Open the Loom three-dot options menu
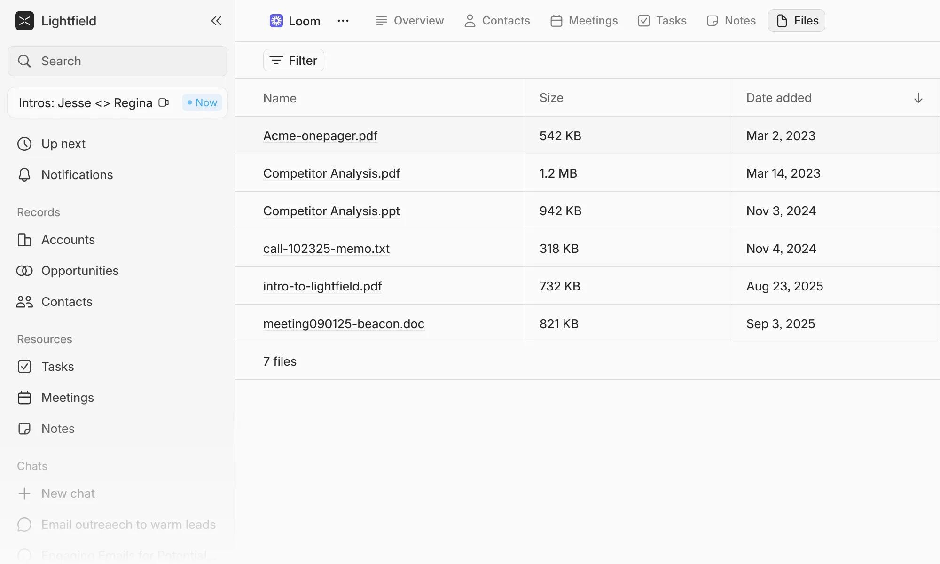 [343, 21]
